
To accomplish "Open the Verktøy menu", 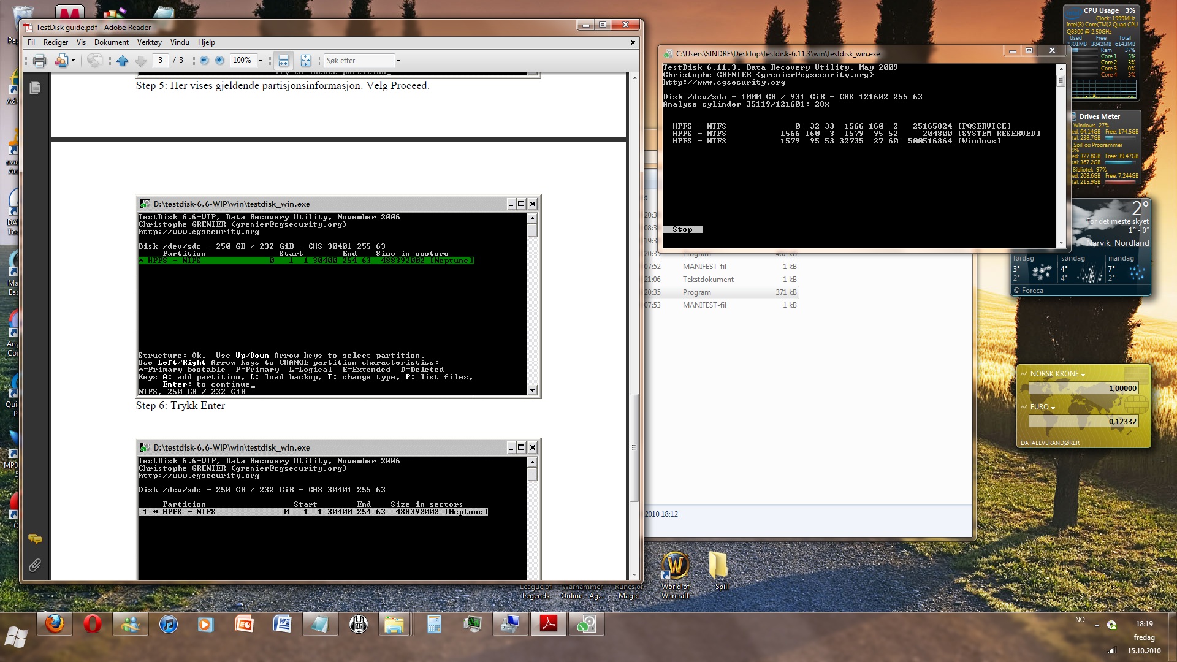I will click(150, 42).
